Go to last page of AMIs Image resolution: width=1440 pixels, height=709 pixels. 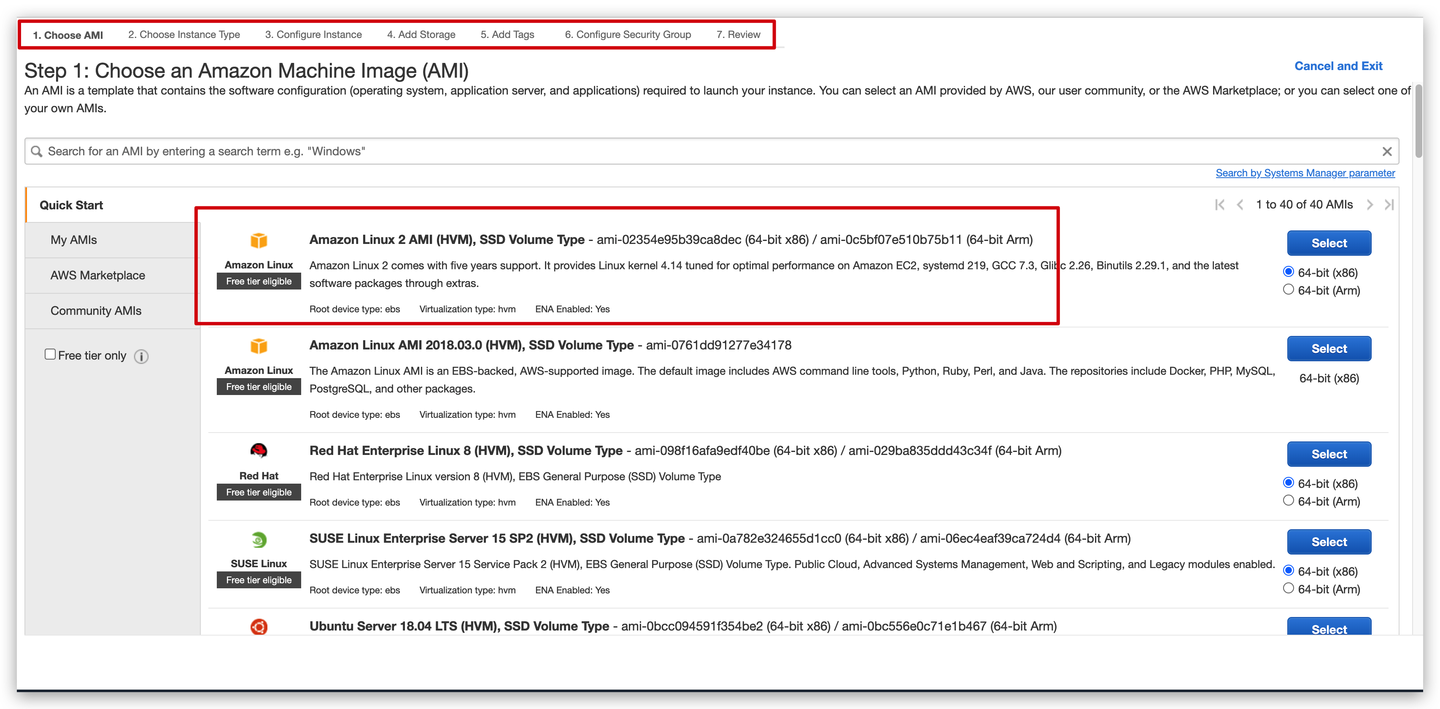[x=1389, y=205]
